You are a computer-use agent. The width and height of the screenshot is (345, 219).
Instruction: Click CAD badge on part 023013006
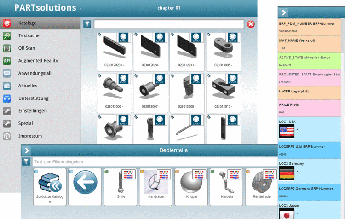123,79
